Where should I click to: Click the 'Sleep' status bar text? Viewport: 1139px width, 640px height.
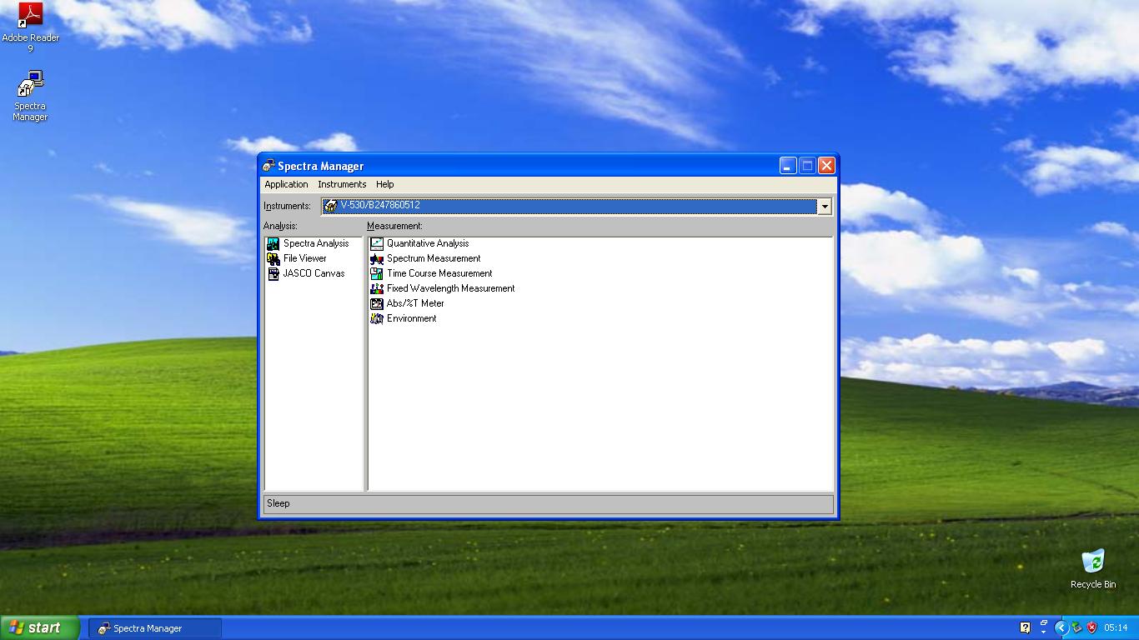click(x=278, y=503)
